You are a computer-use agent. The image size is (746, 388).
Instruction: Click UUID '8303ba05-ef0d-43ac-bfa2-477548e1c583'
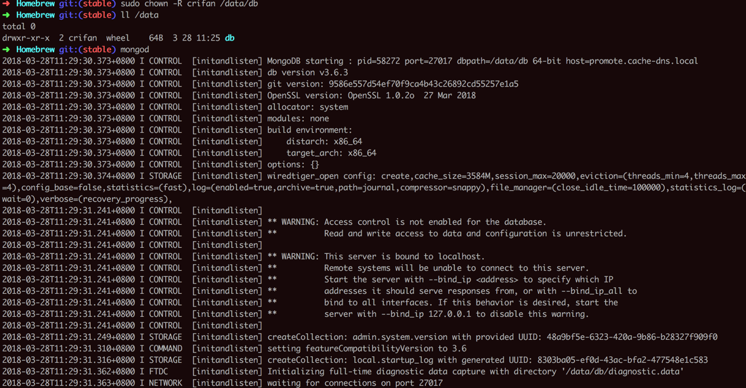[x=622, y=360]
